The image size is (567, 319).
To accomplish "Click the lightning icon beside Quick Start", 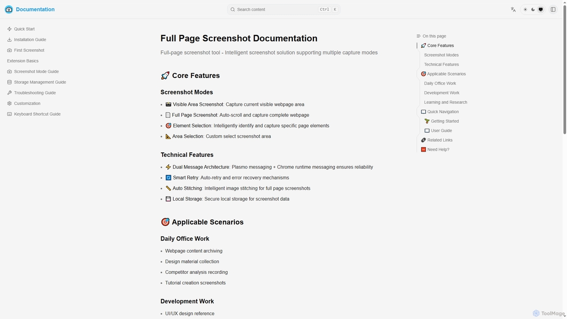I will [x=9, y=29].
